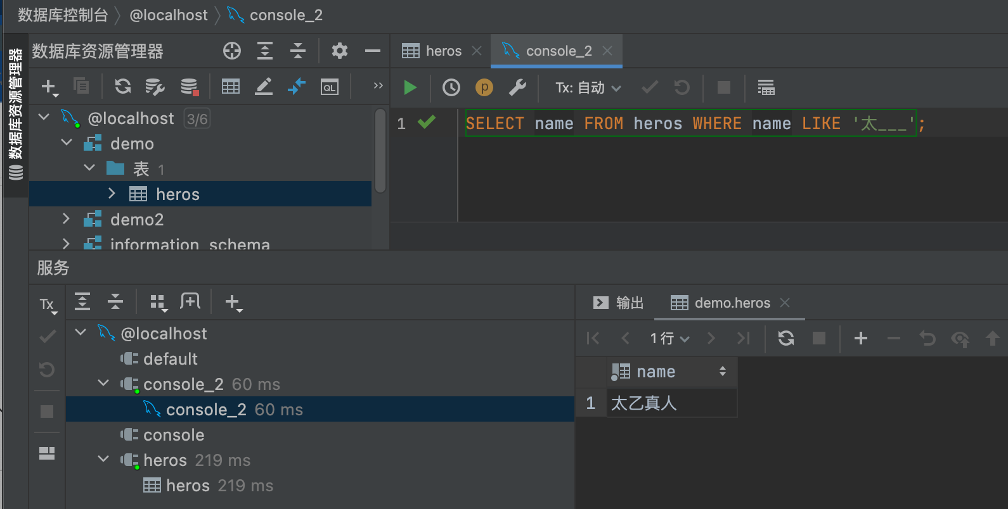
Task: Refresh the database explorer
Action: (123, 86)
